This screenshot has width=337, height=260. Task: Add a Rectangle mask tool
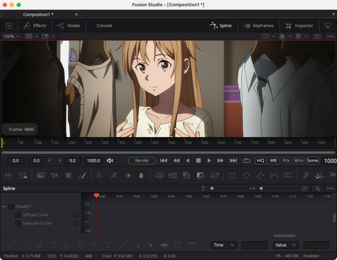(232, 175)
